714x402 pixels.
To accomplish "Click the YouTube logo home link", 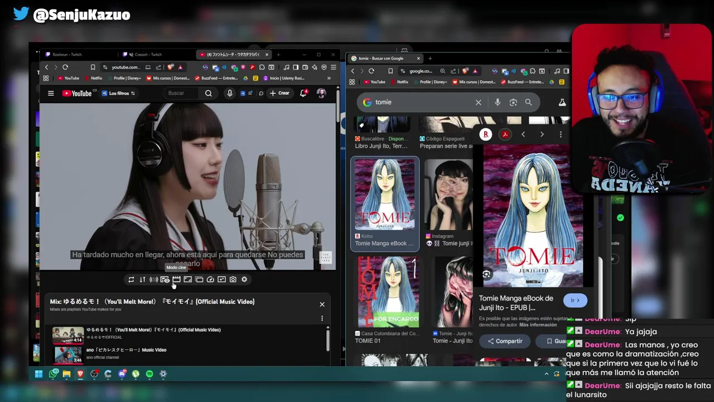I will pyautogui.click(x=77, y=93).
